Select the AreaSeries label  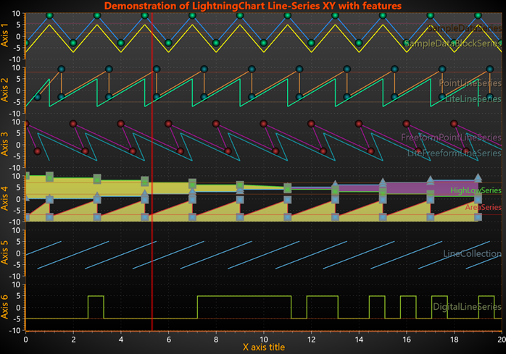click(484, 207)
